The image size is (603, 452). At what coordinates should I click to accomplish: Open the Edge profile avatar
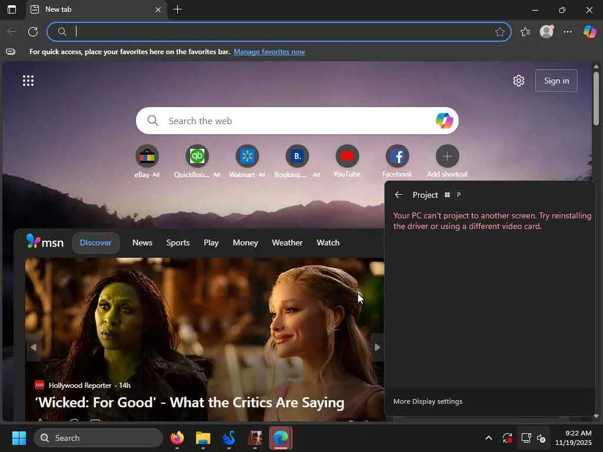[x=546, y=32]
